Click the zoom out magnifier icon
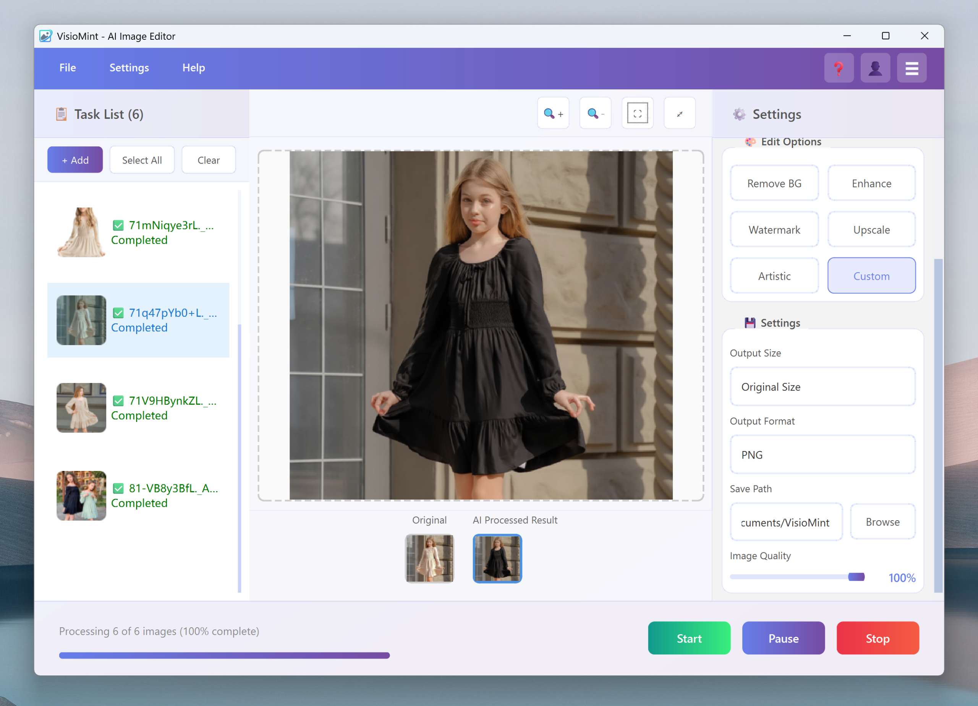 (595, 114)
